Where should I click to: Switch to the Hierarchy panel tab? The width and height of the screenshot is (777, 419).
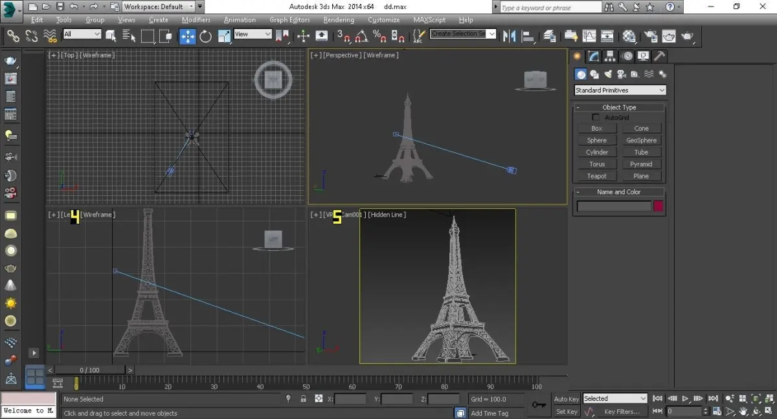[x=610, y=56]
